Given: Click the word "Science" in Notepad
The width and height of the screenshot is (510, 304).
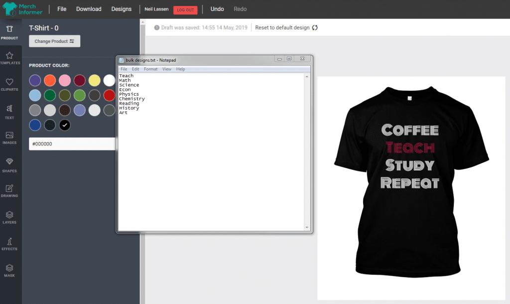Looking at the screenshot, I should [x=129, y=85].
